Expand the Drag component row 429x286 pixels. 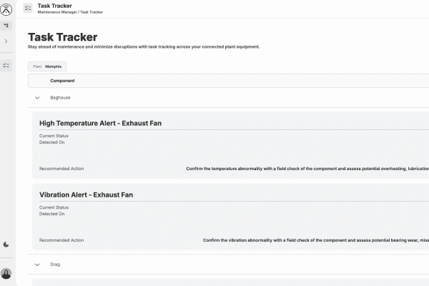point(37,265)
